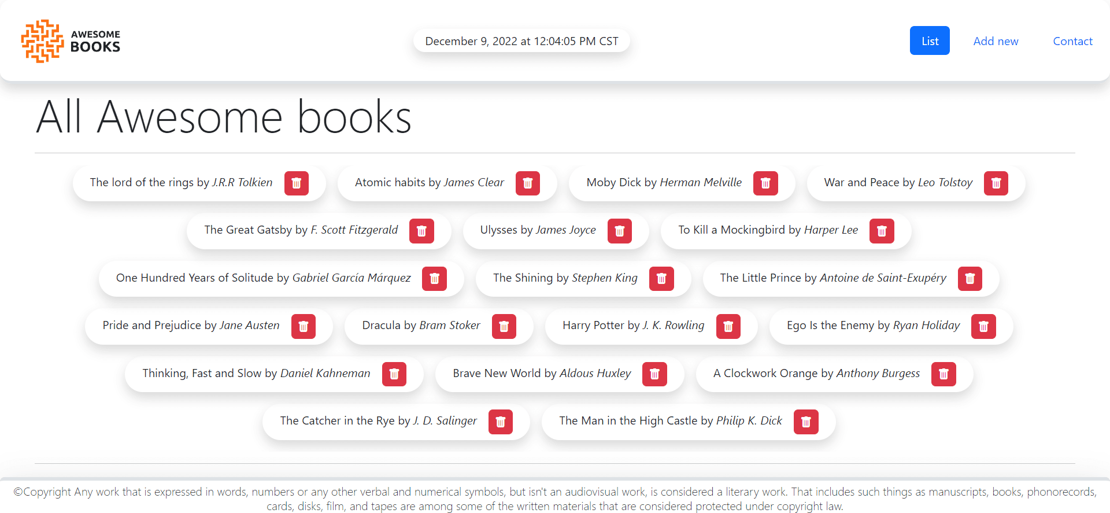Remove To Kill a Mockingbird
The image size is (1110, 513).
882,231
